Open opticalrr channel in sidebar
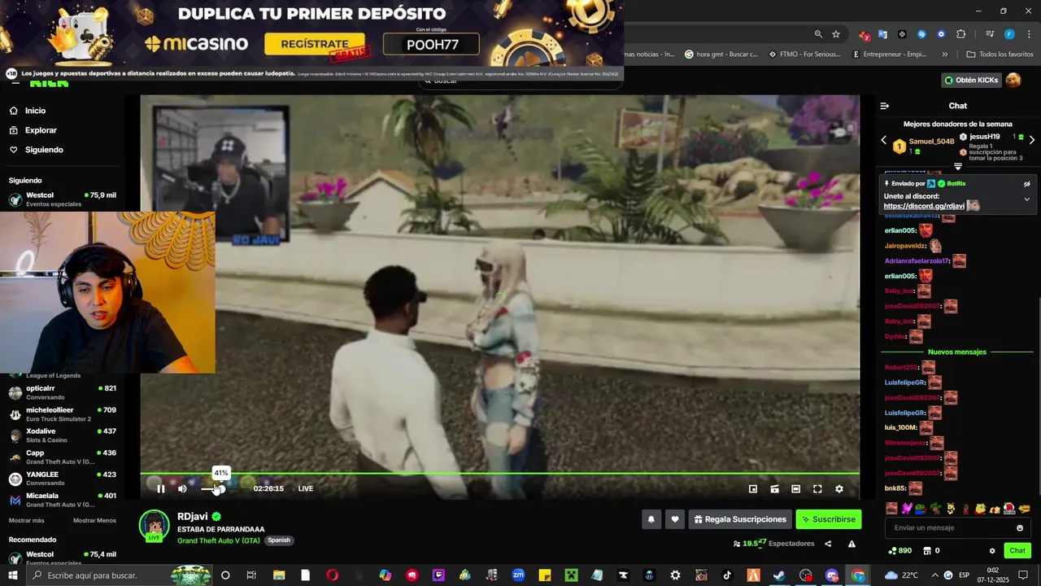Image resolution: width=1041 pixels, height=586 pixels. 62,392
